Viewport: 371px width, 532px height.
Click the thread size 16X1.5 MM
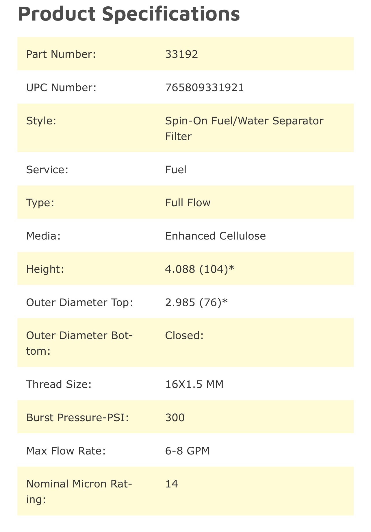click(x=194, y=384)
